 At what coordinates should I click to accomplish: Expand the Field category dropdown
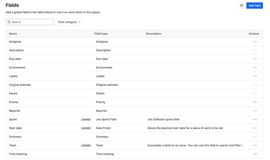(69, 22)
